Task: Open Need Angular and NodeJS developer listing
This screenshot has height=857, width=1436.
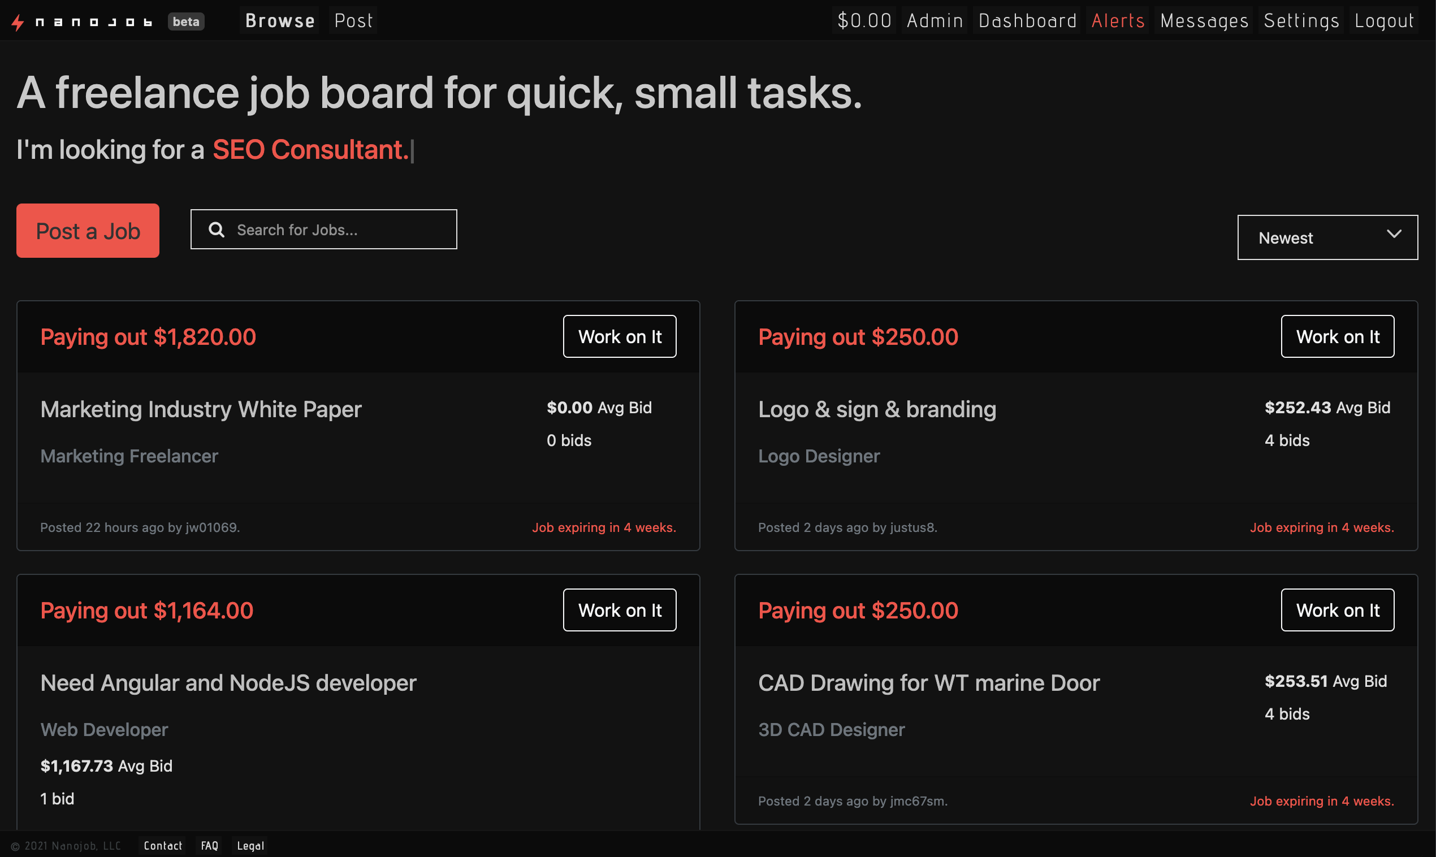Action: pyautogui.click(x=228, y=683)
